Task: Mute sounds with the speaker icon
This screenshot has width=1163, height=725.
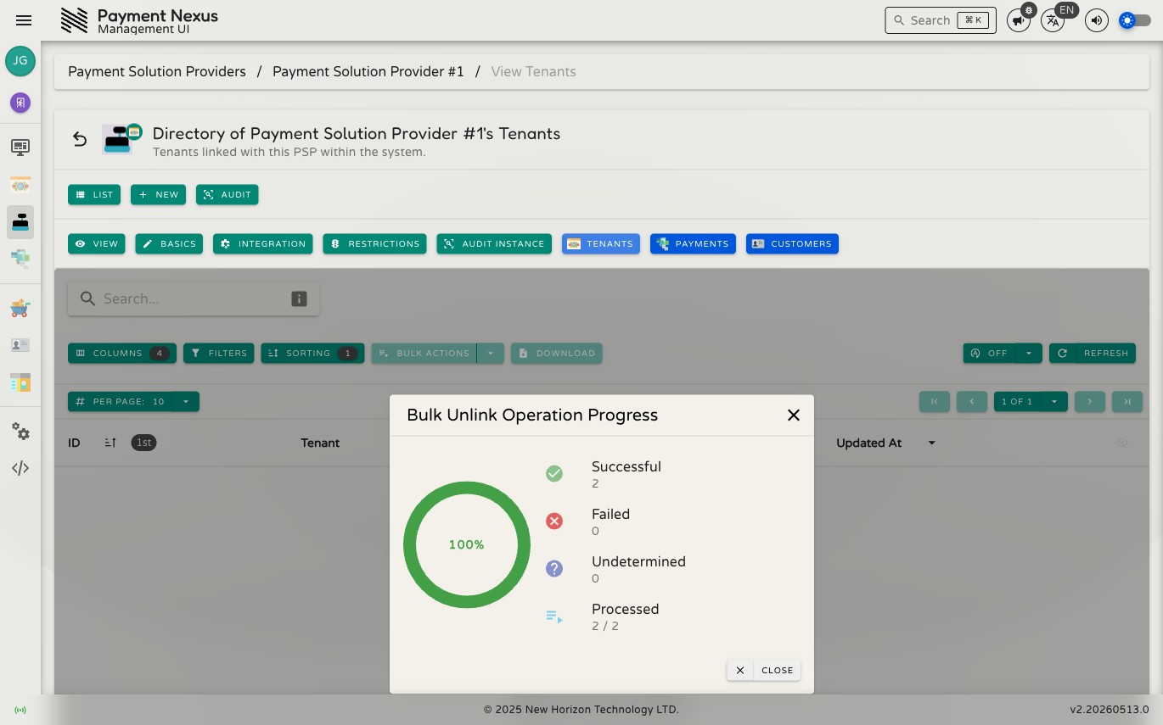Action: click(x=1097, y=20)
